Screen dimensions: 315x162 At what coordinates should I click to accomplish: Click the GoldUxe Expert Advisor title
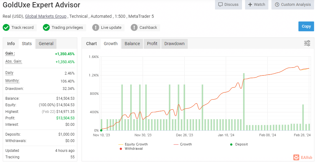pyautogui.click(x=41, y=5)
